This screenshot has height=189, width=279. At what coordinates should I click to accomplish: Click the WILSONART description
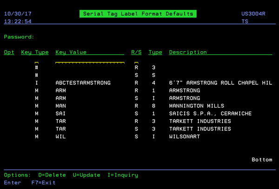[185, 136]
